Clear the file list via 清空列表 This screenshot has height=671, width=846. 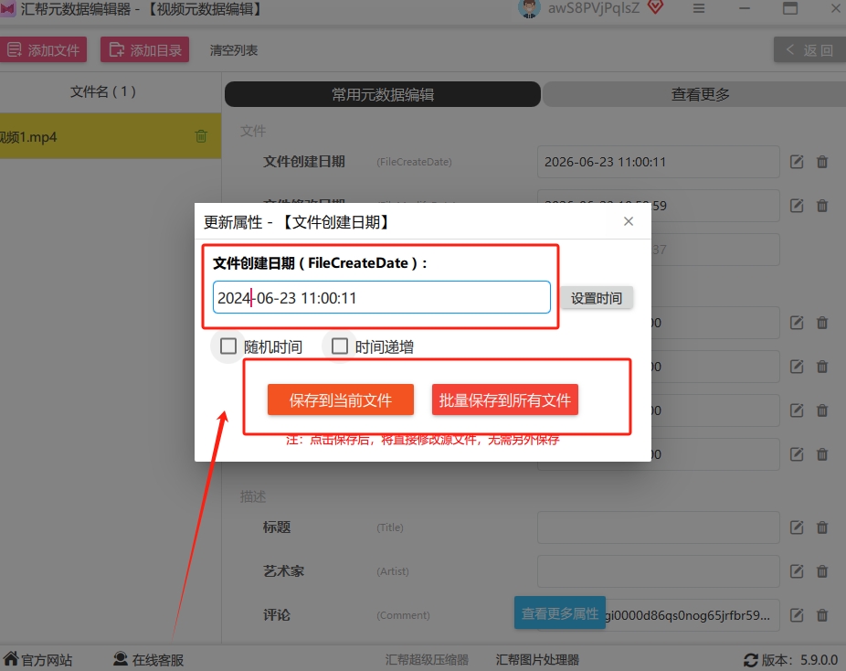point(234,50)
